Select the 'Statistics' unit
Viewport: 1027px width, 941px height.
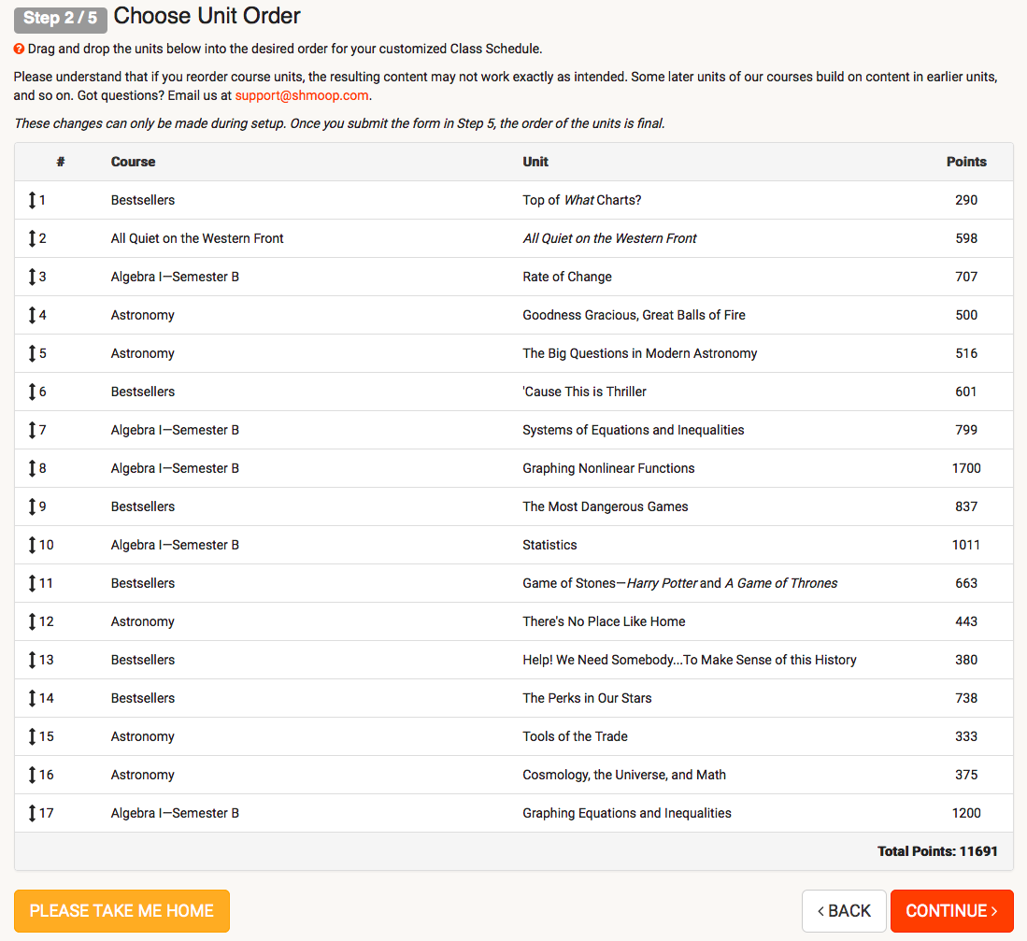coord(549,545)
